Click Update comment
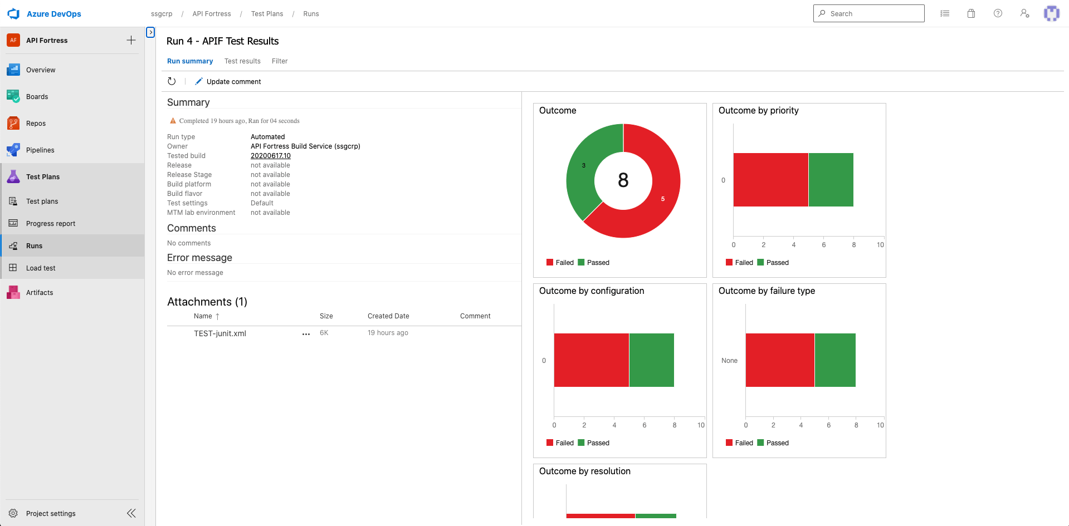This screenshot has height=526, width=1069. pyautogui.click(x=228, y=81)
